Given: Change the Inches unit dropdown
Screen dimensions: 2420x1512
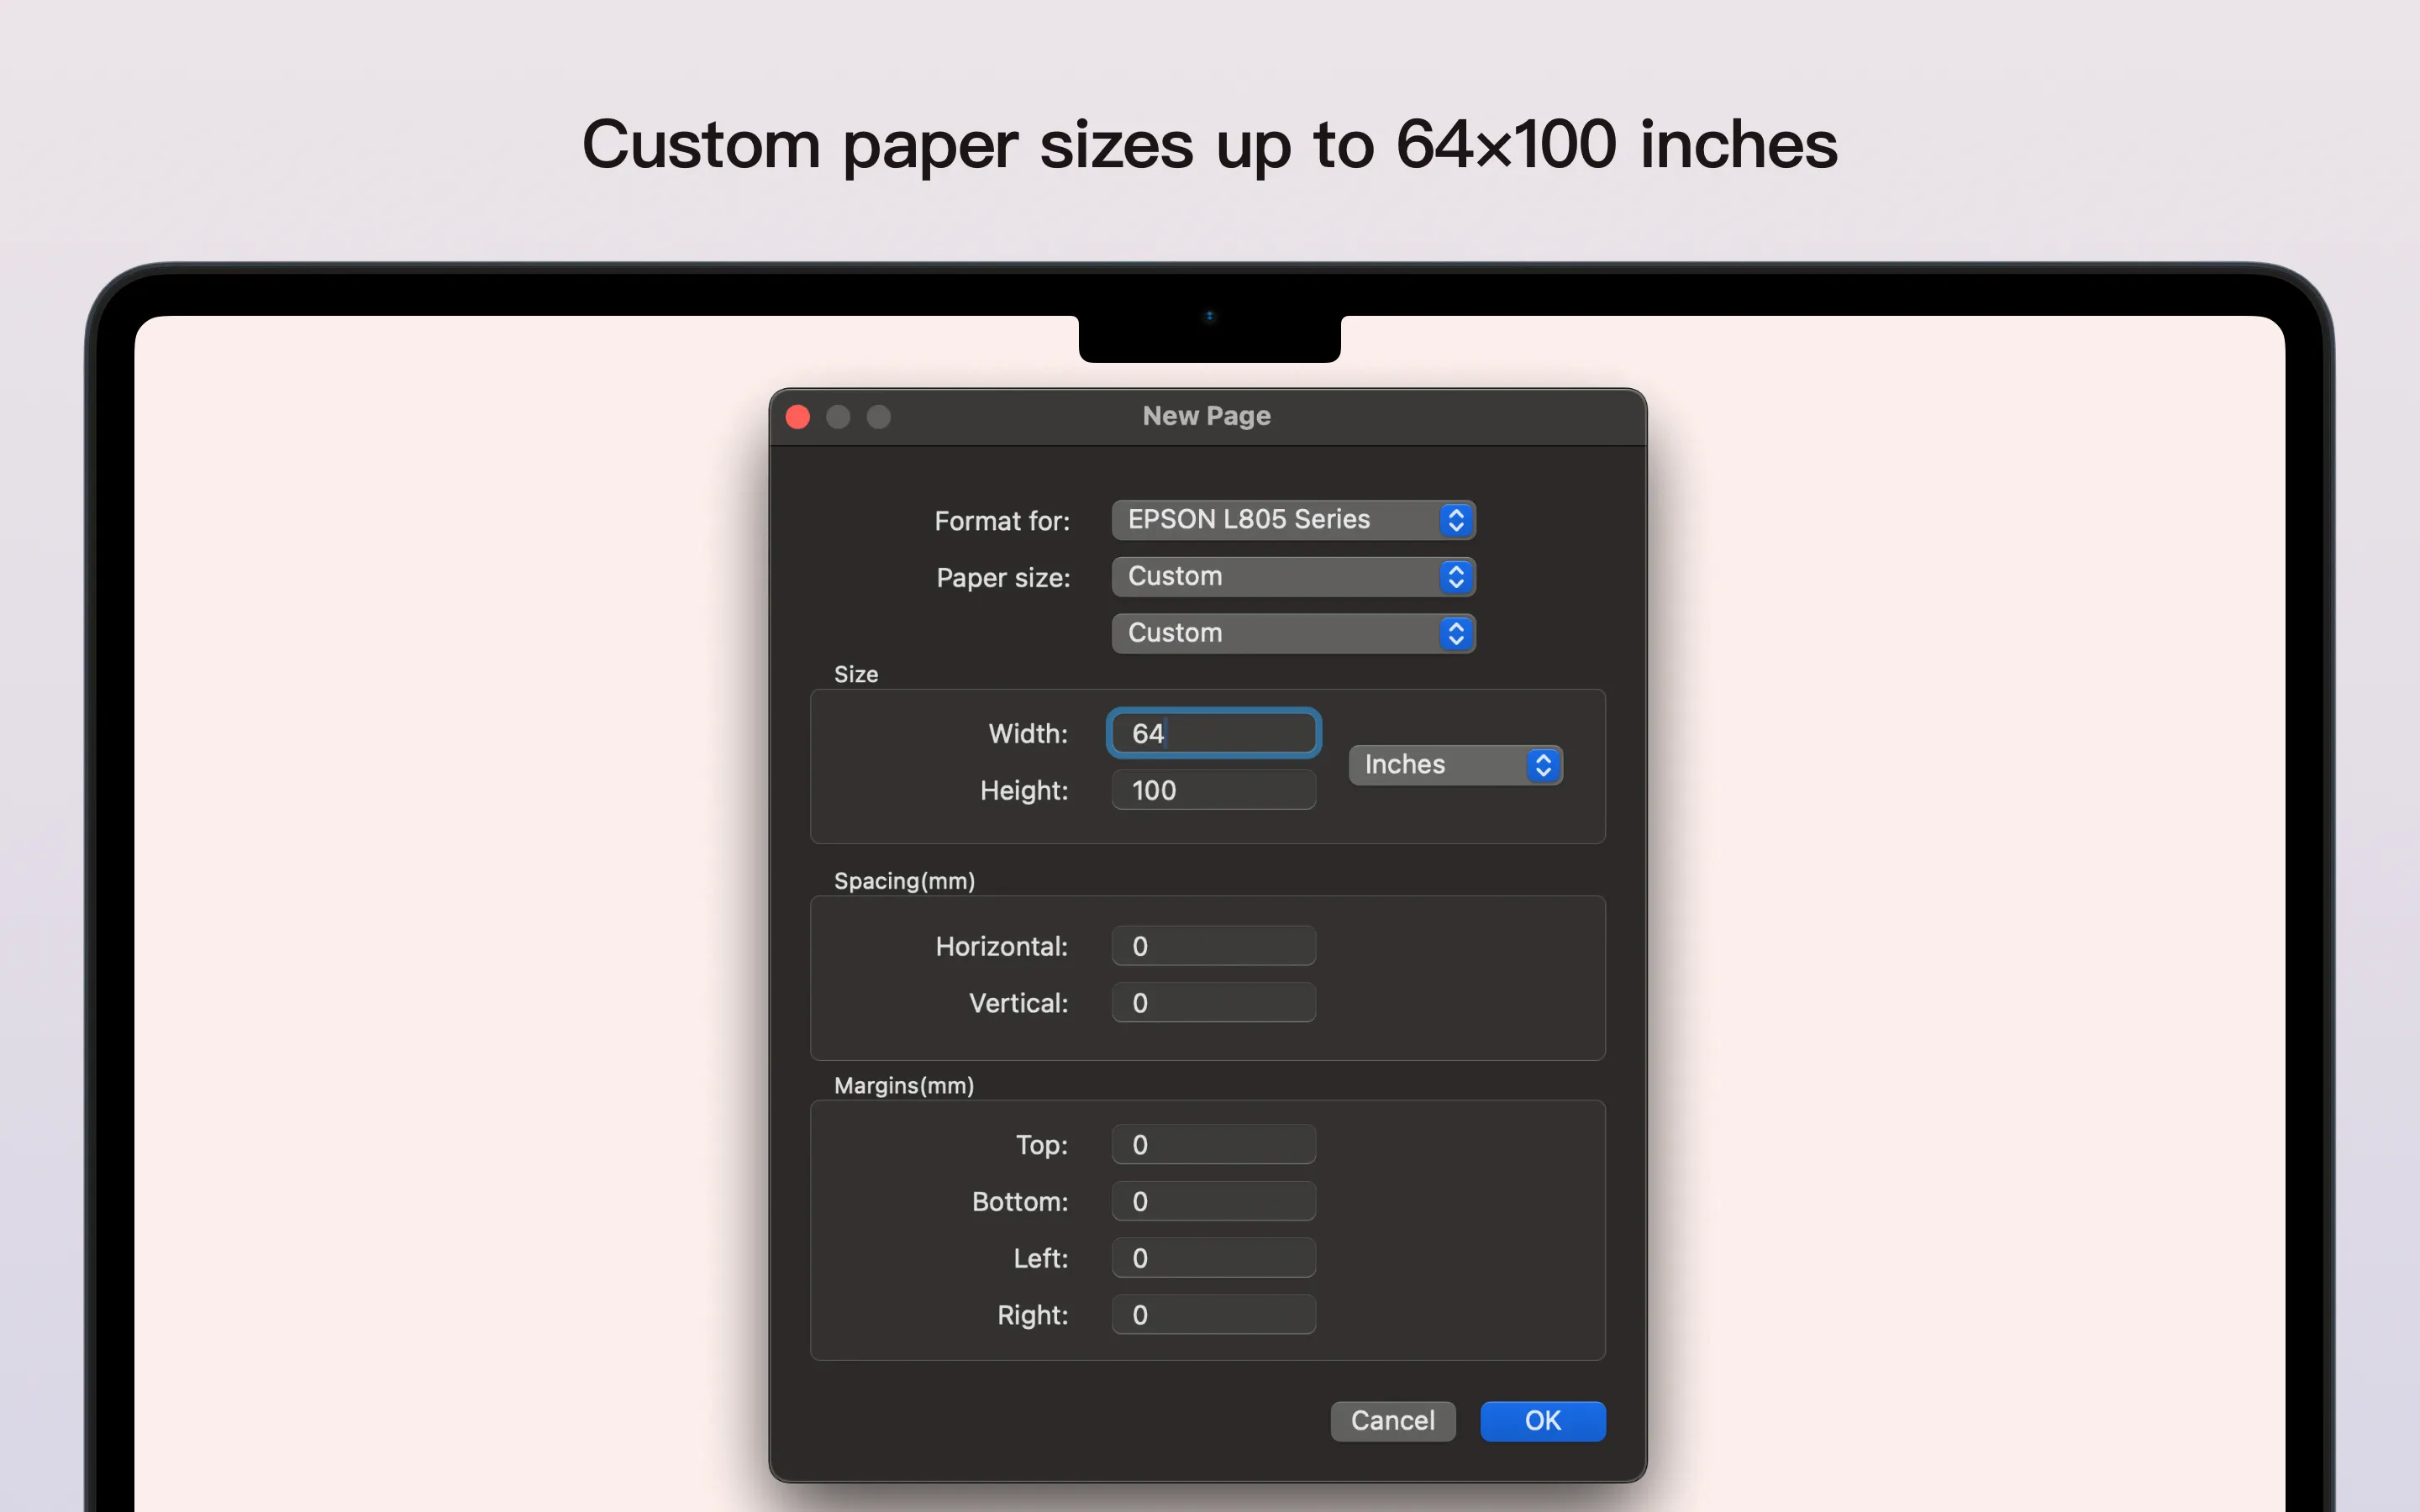Looking at the screenshot, I should 1455,765.
